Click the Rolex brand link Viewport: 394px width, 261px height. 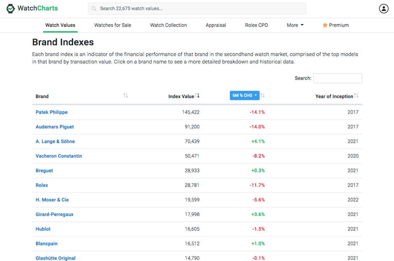pyautogui.click(x=42, y=185)
